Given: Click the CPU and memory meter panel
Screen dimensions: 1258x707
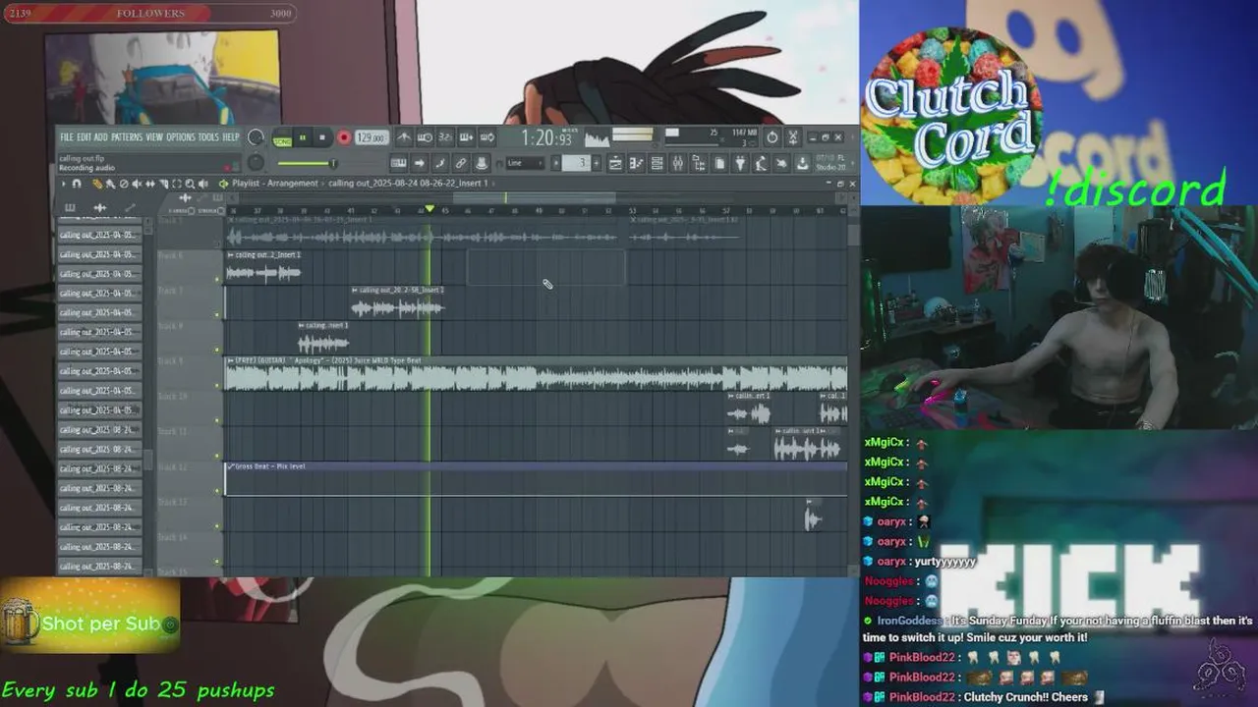Looking at the screenshot, I should [711, 137].
